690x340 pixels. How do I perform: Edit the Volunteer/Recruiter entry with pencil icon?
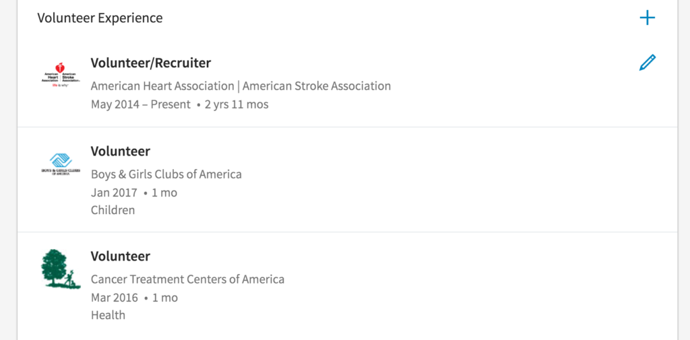pyautogui.click(x=647, y=63)
